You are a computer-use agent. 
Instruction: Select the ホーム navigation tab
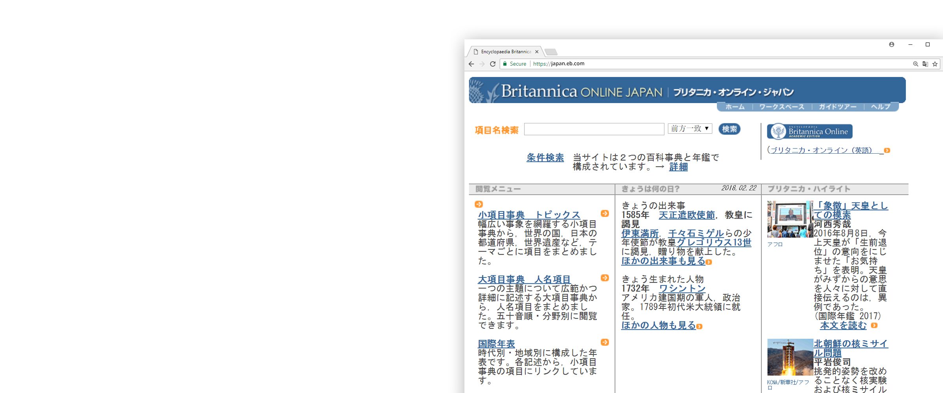[x=735, y=107]
